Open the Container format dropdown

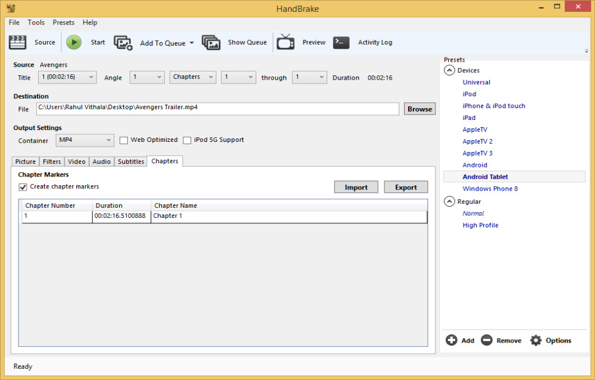(x=84, y=140)
